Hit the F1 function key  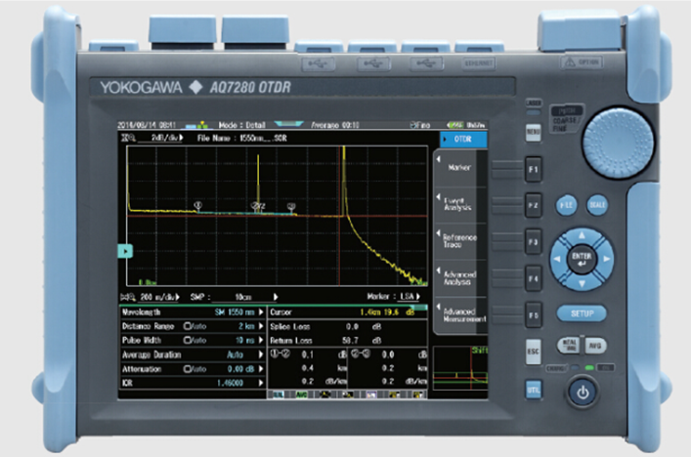[534, 170]
